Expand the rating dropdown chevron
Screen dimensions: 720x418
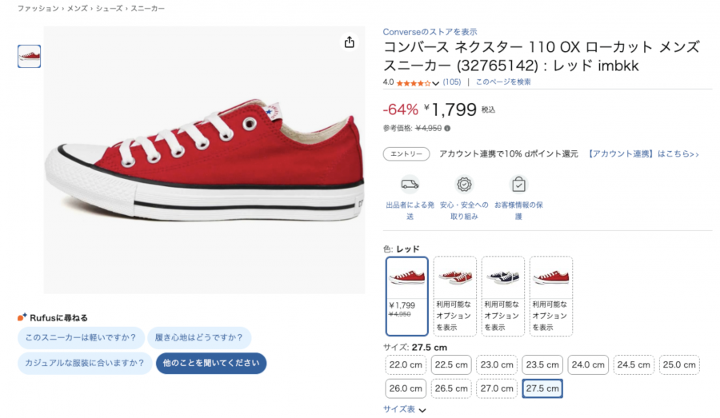pos(435,83)
